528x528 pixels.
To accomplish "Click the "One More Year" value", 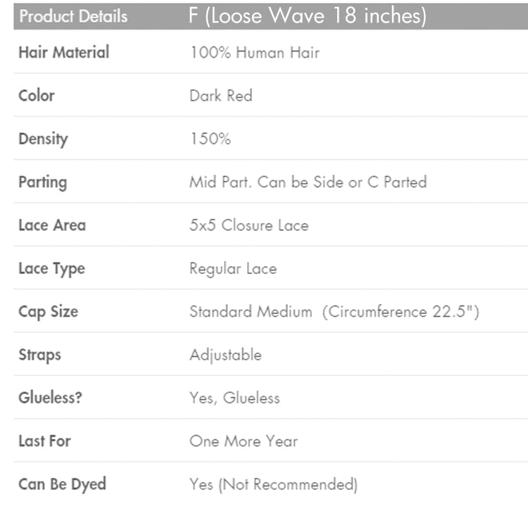I will pos(244,441).
